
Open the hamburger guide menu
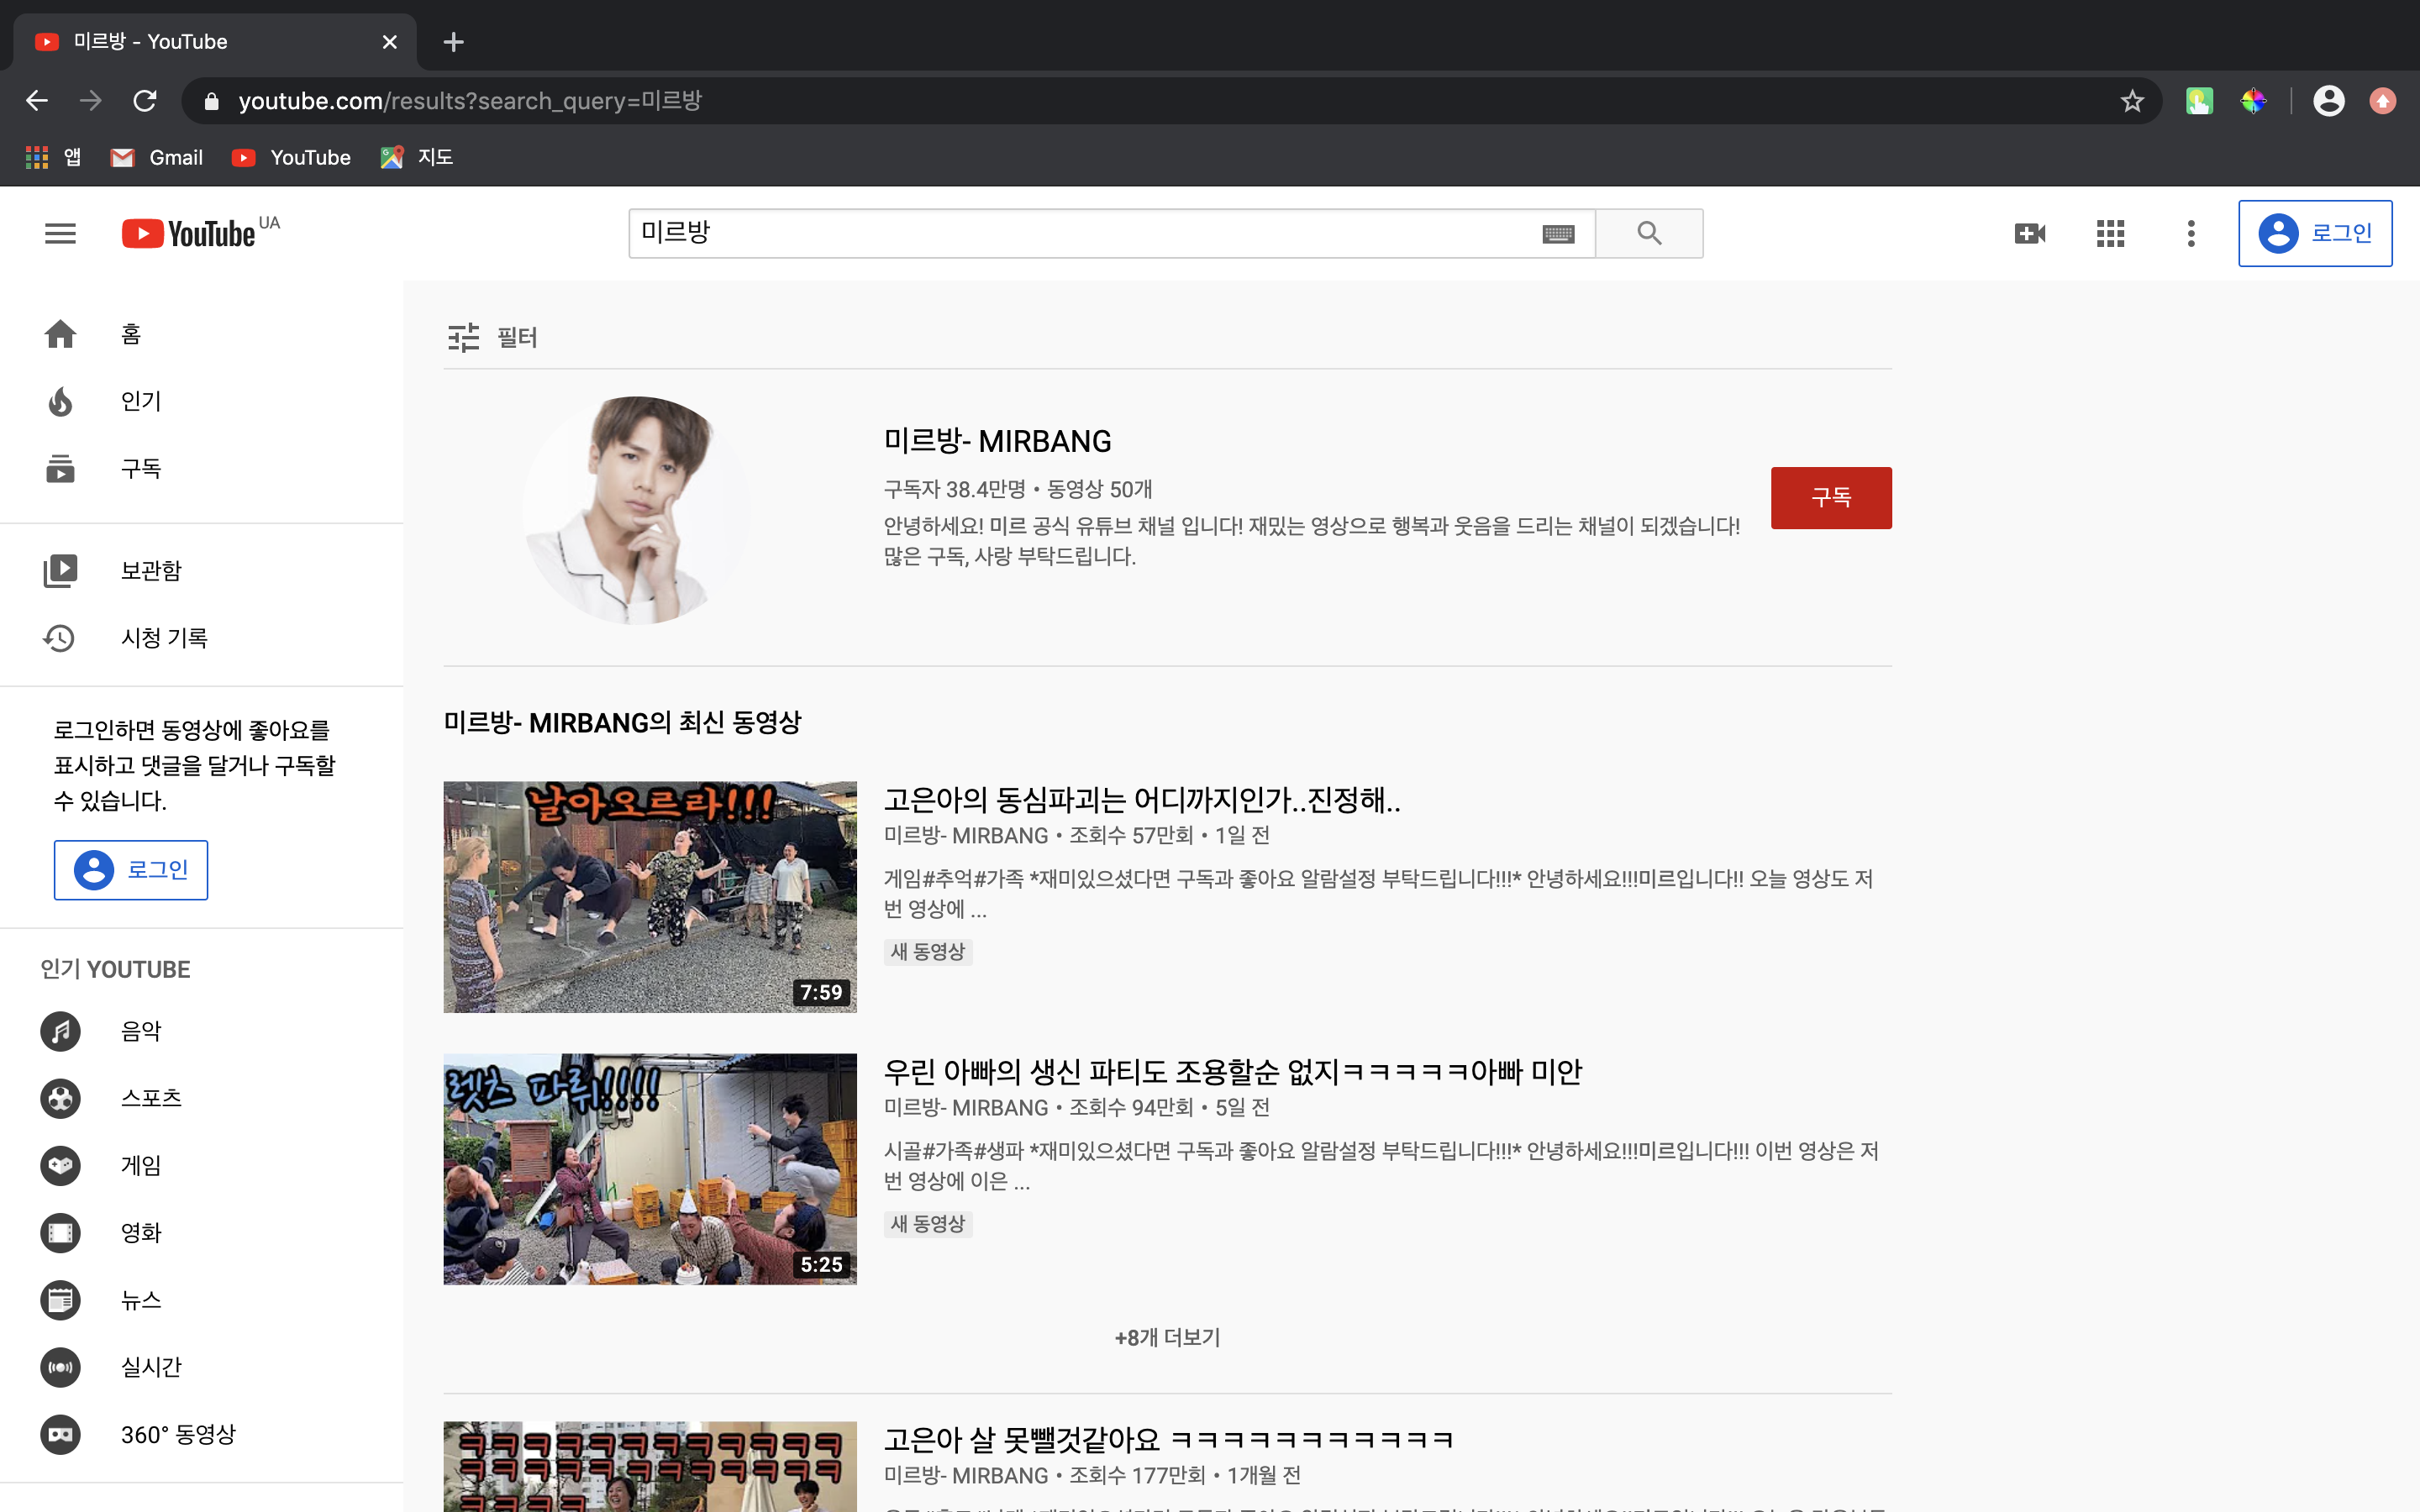click(x=60, y=233)
